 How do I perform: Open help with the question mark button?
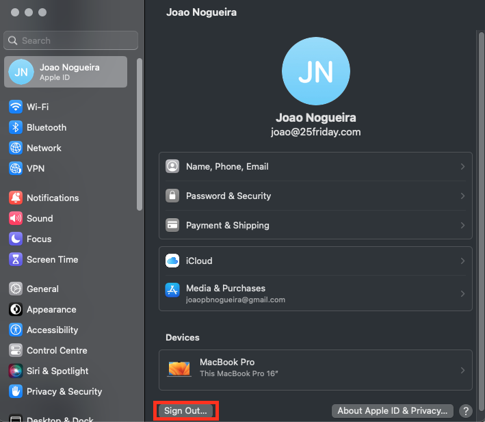466,411
